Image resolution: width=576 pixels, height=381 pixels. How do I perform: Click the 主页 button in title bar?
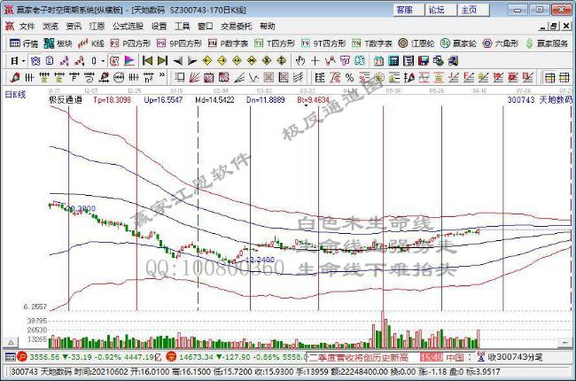pyautogui.click(x=474, y=10)
